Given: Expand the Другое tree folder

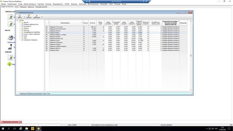Looking at the screenshot, I should pos(20,23).
